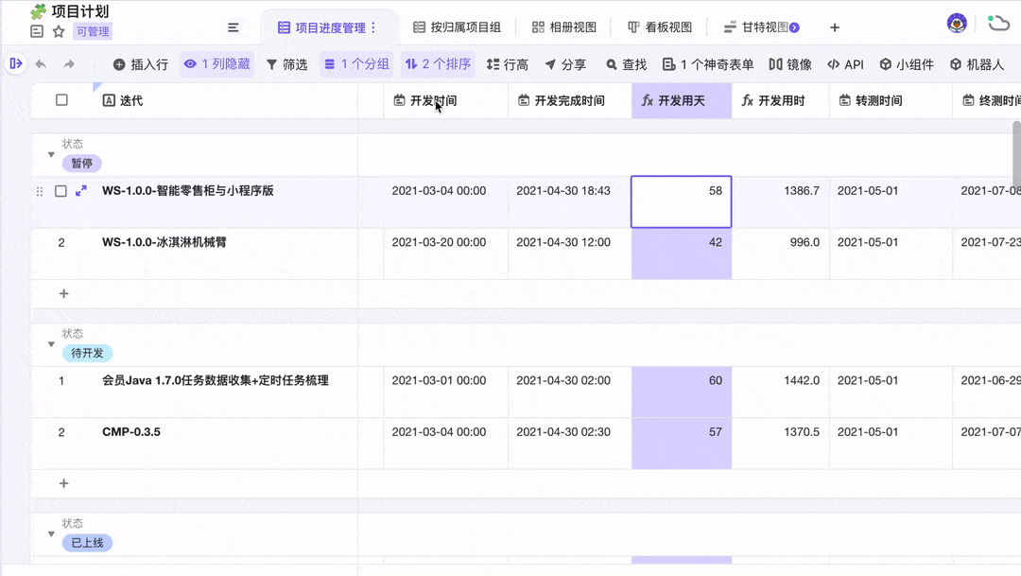This screenshot has width=1021, height=576.
Task: Open the 筛选 filter button
Action: 287,64
